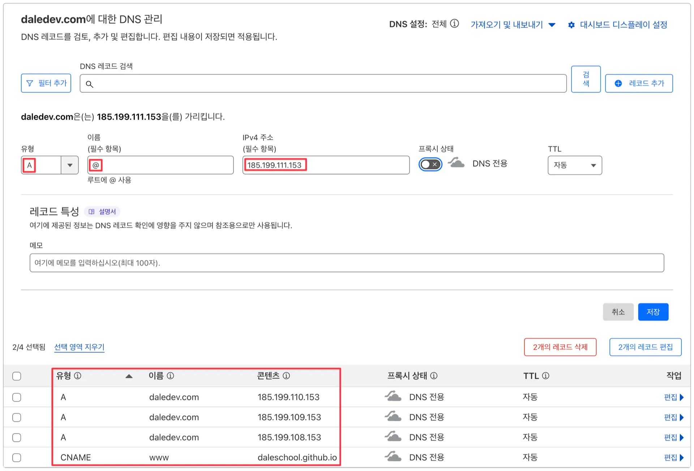Click the info icon next to DNS 설정: 전체
The image size is (694, 471).
[455, 23]
